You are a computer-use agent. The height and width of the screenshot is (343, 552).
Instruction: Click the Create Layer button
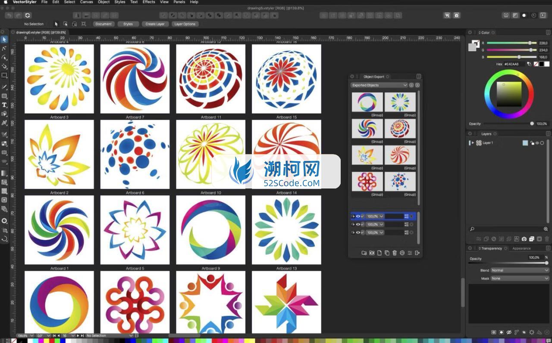click(x=155, y=24)
